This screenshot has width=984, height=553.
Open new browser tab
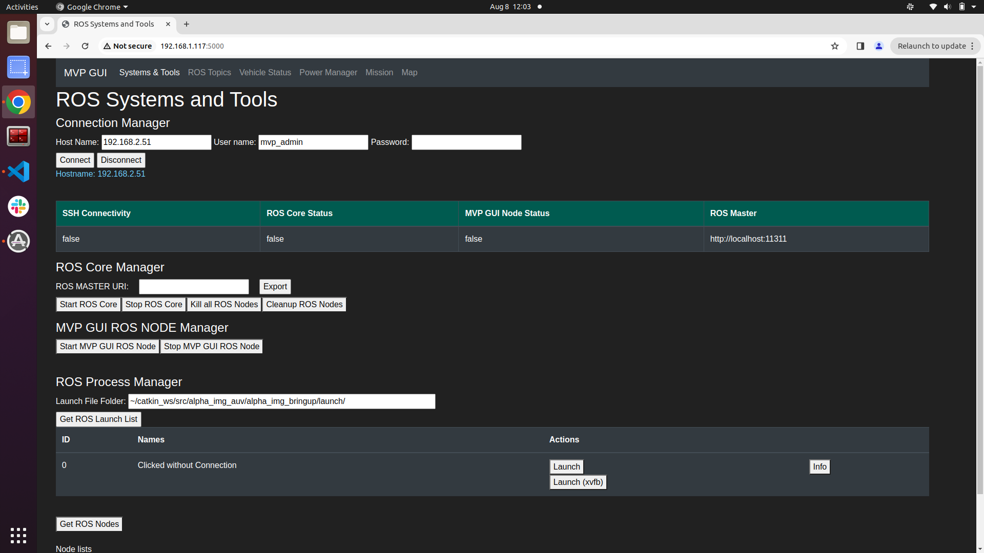pyautogui.click(x=187, y=24)
